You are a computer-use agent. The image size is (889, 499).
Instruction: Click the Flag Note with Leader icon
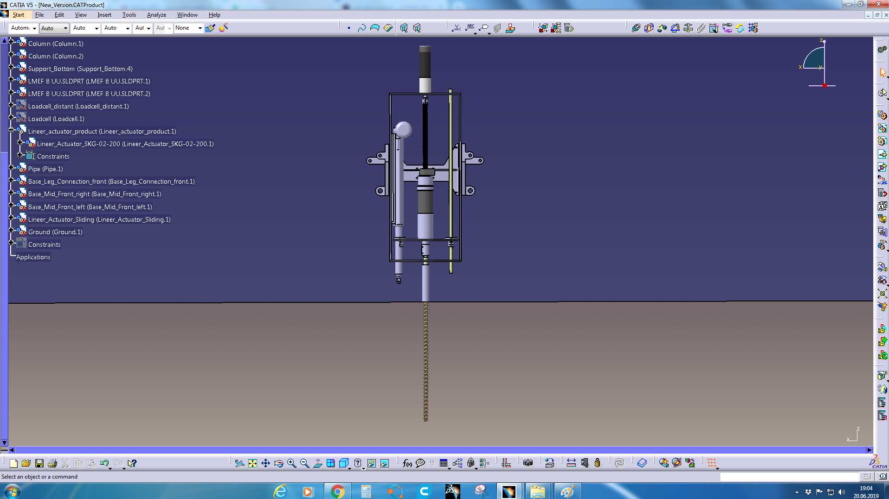(484, 28)
